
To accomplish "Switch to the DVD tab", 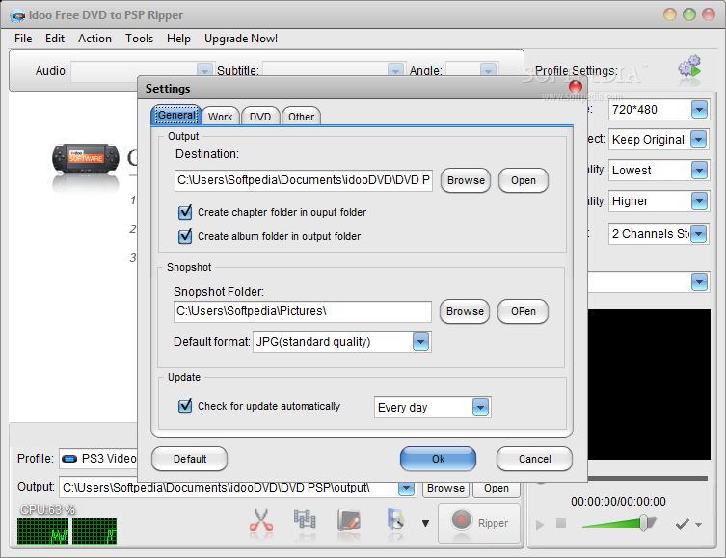I will click(x=260, y=117).
